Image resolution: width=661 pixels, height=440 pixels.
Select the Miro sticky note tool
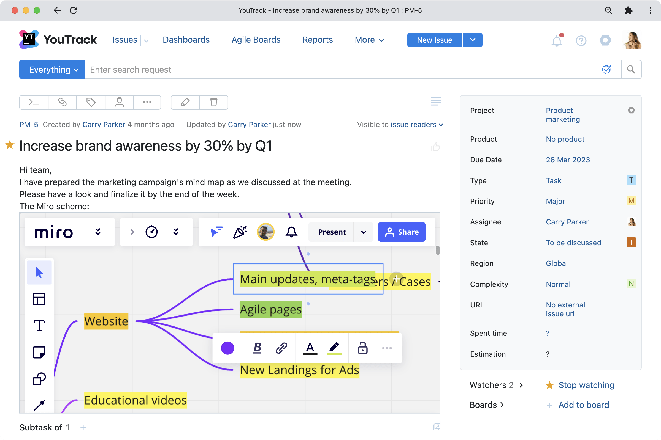point(39,352)
